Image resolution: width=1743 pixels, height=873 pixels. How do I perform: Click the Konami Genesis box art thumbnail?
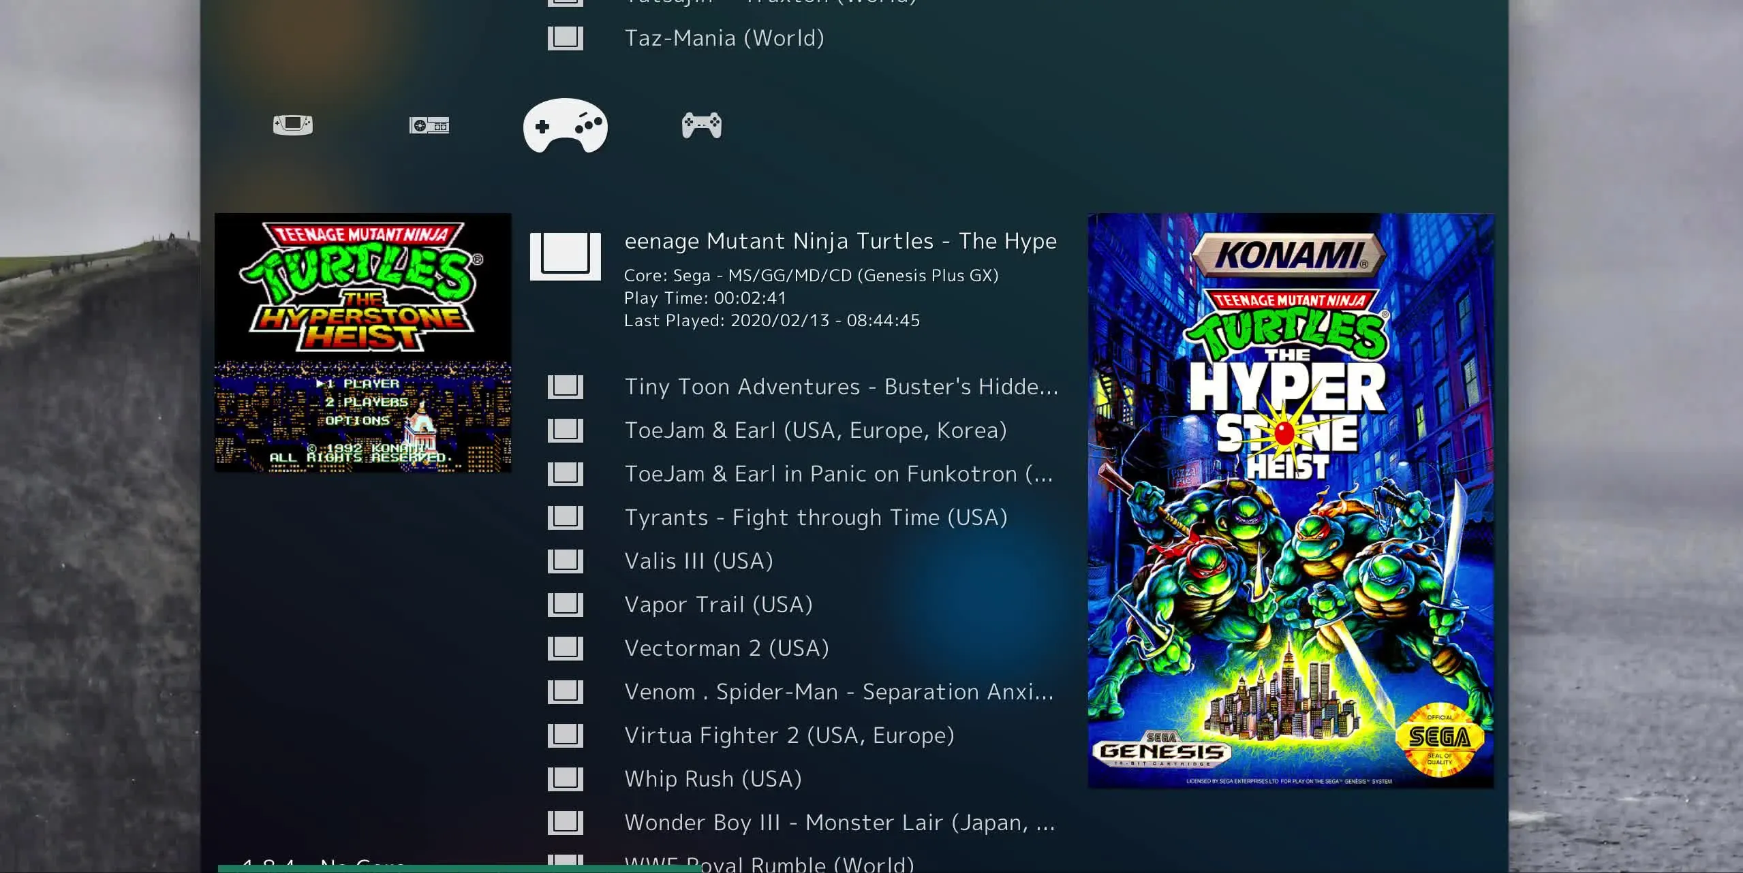1291,501
